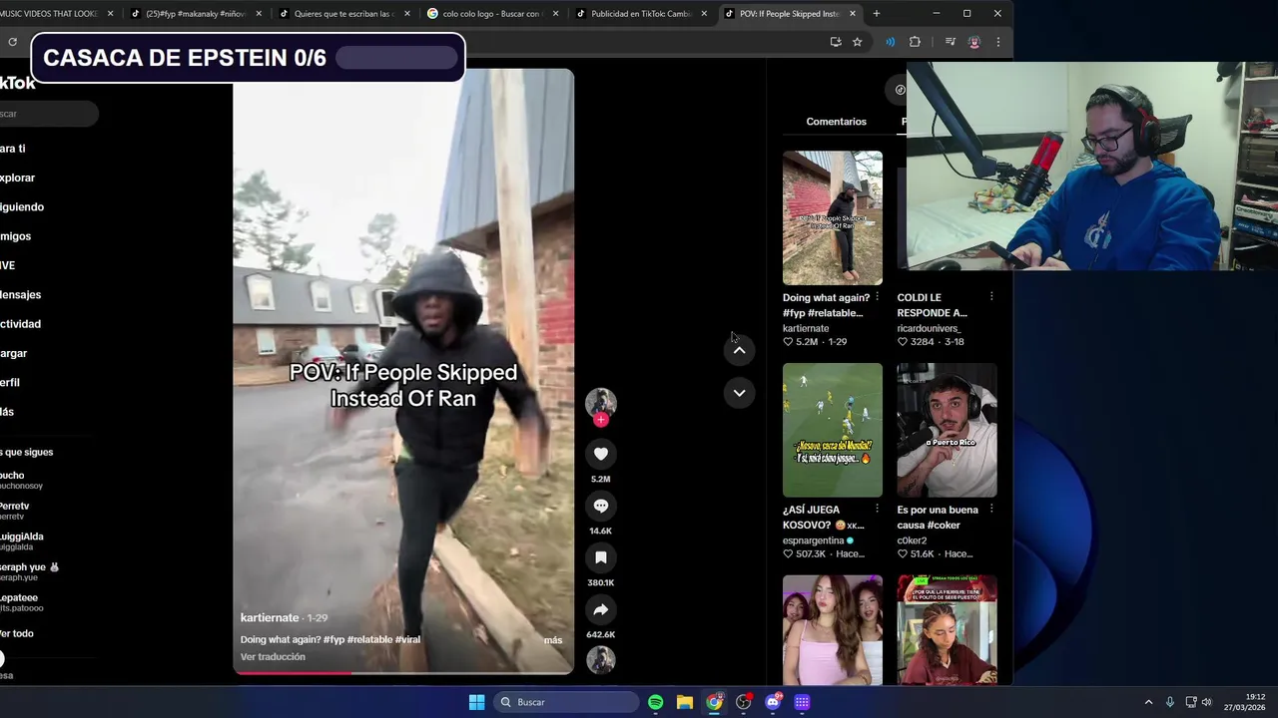The image size is (1278, 718).
Task: Close the 'colo colo logo' tab
Action: click(555, 14)
